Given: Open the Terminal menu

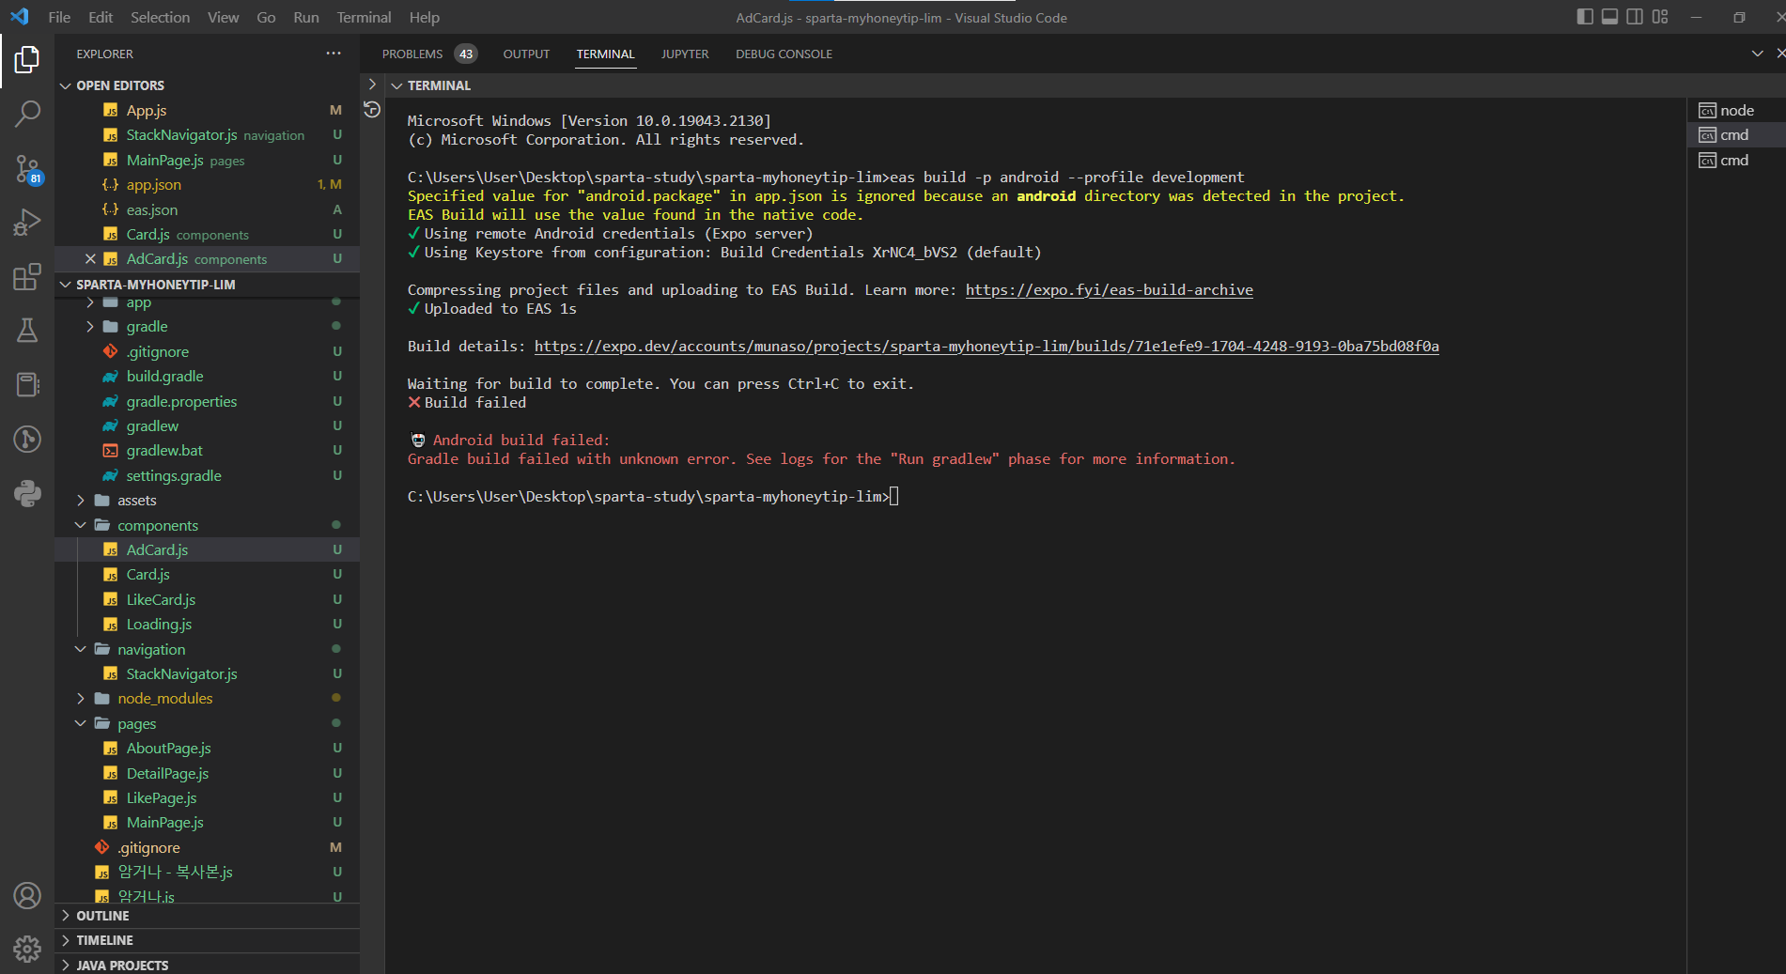Looking at the screenshot, I should pyautogui.click(x=364, y=17).
